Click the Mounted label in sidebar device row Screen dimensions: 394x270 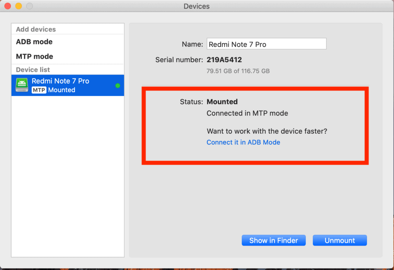tap(62, 90)
